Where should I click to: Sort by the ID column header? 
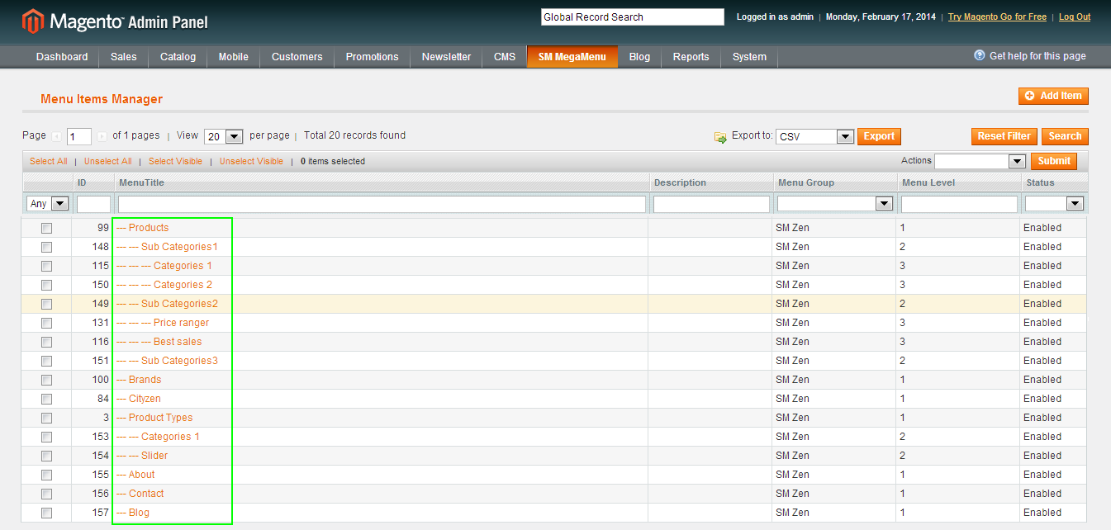point(82,182)
